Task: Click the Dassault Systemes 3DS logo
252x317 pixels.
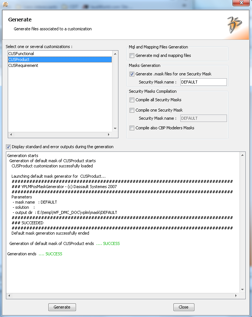Action: [x=234, y=25]
